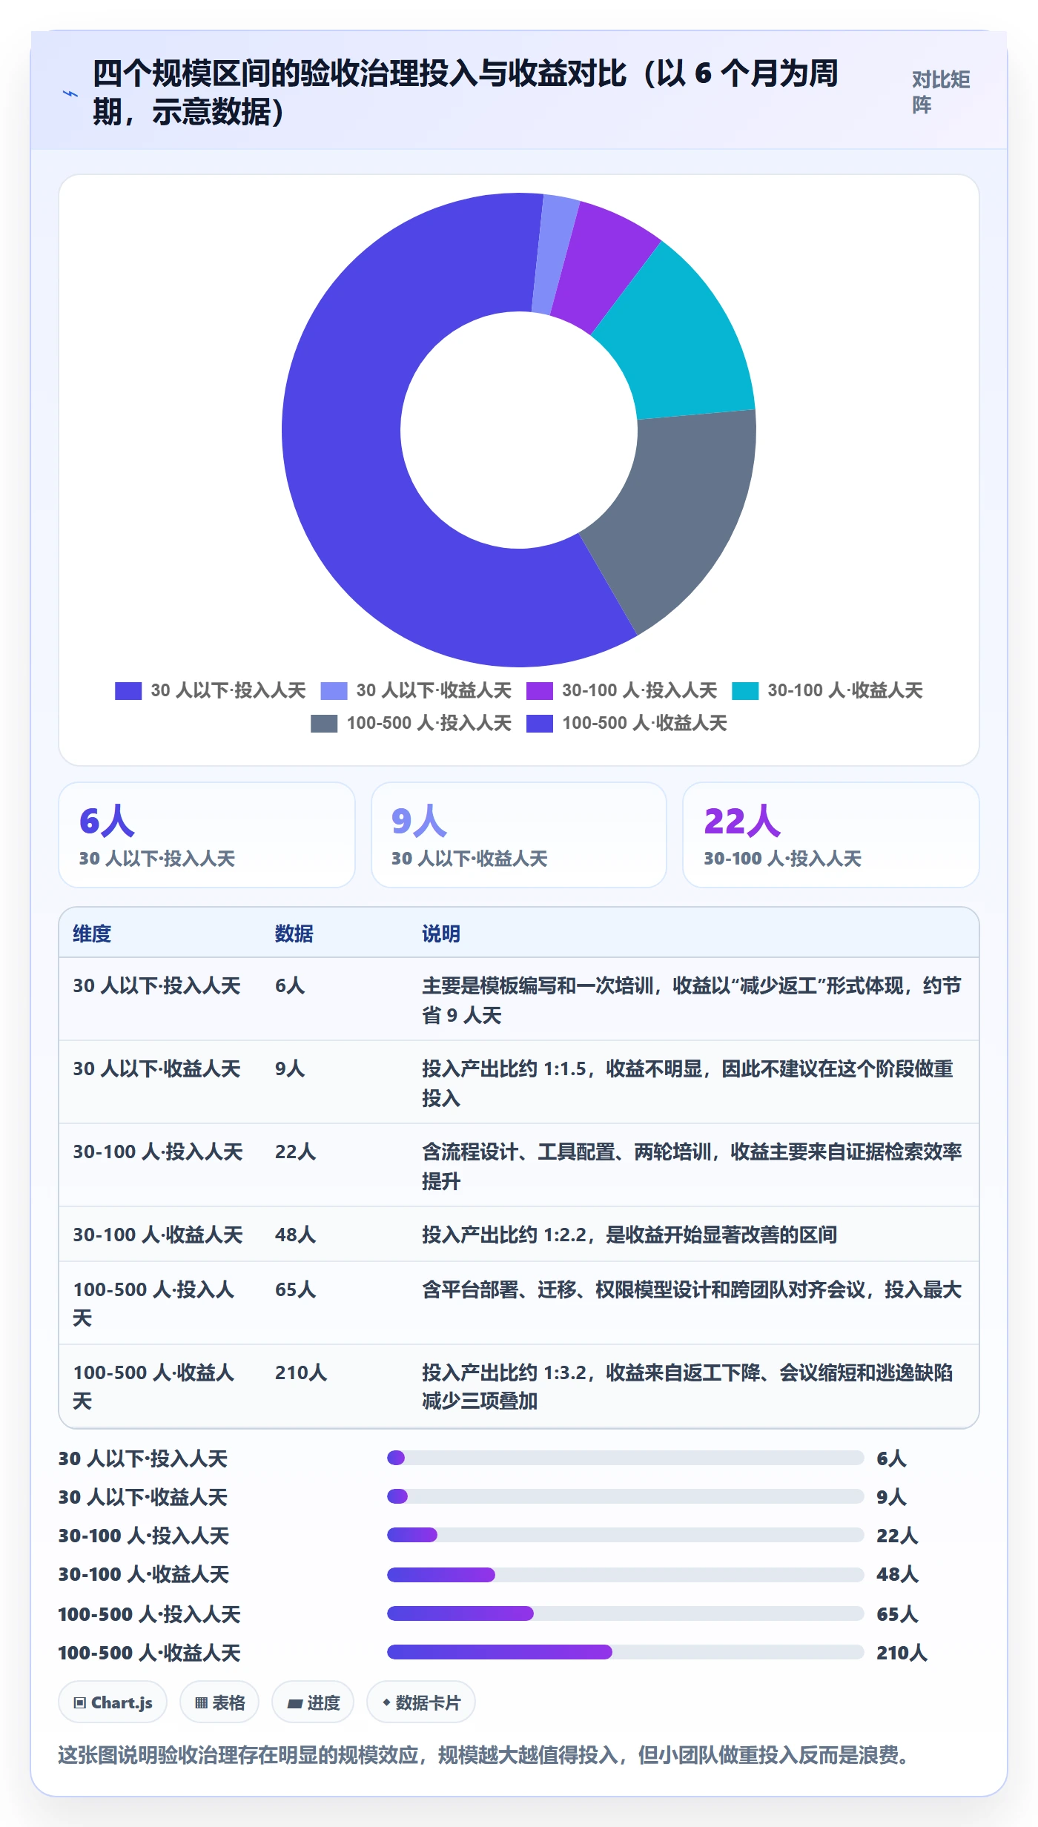Click the 表格 chip's grid icon
This screenshot has height=1827, width=1038.
[x=201, y=1703]
